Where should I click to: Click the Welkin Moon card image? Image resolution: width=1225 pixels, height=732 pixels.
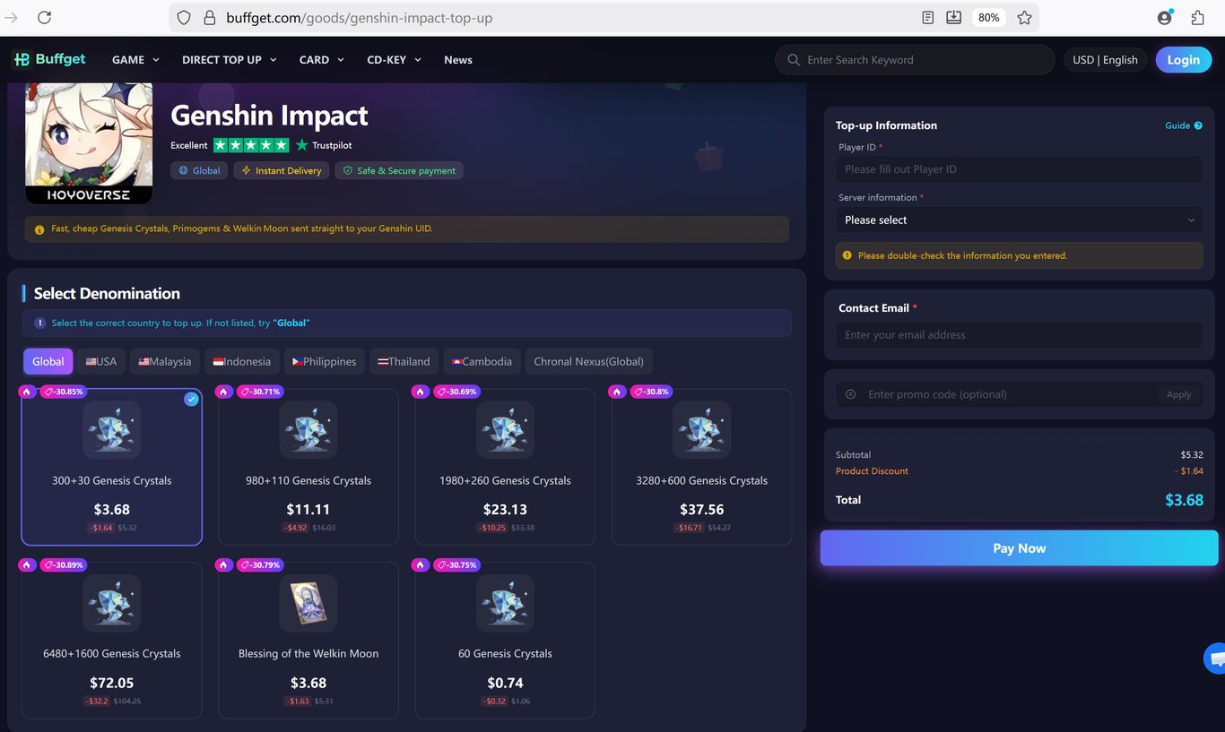coord(308,603)
